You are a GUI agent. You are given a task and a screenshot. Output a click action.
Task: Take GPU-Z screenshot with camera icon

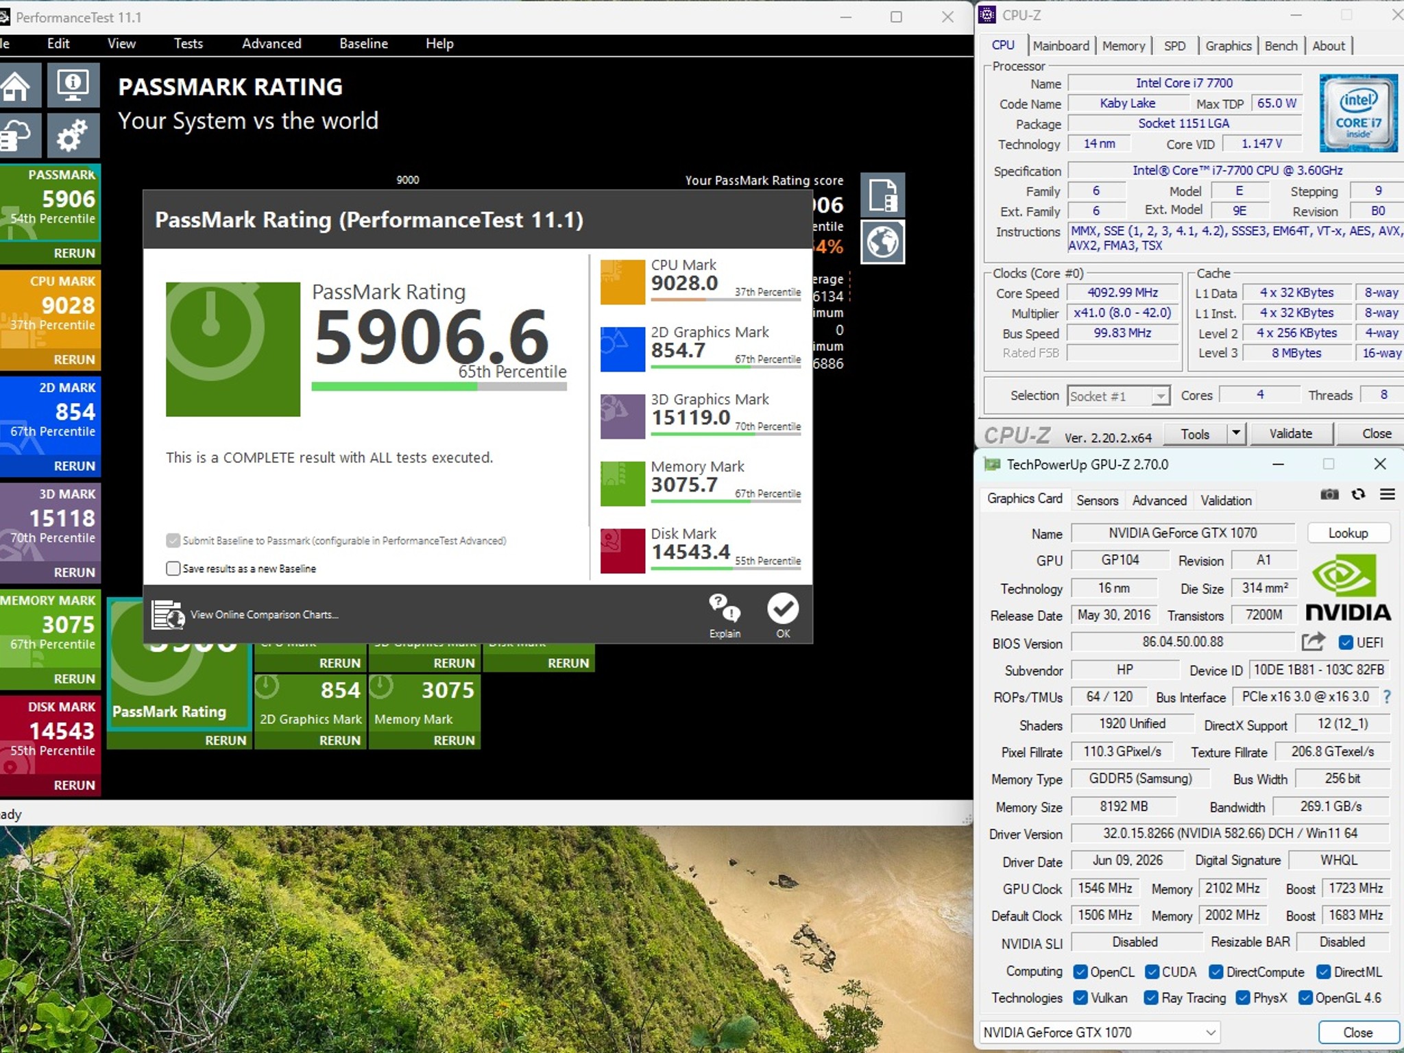click(1329, 494)
